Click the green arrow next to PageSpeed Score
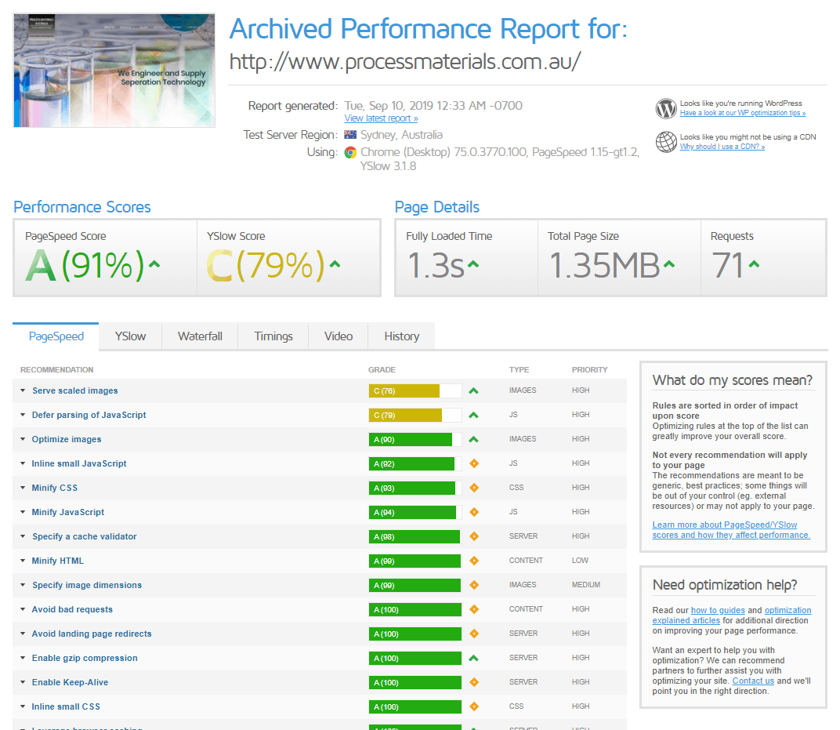Image resolution: width=840 pixels, height=730 pixels. 154,264
